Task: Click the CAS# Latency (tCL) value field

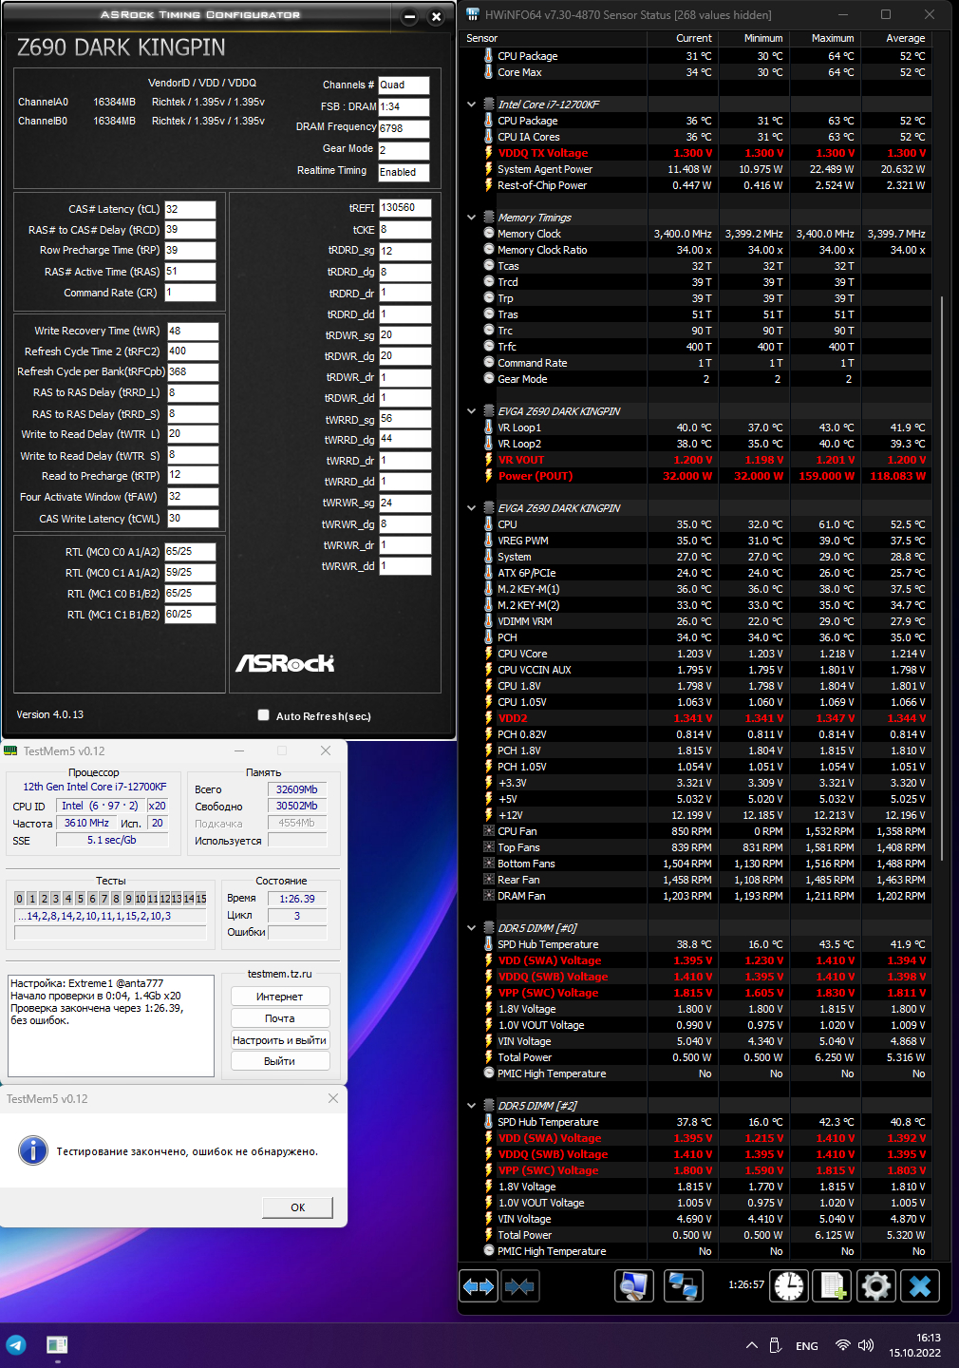Action: point(190,209)
